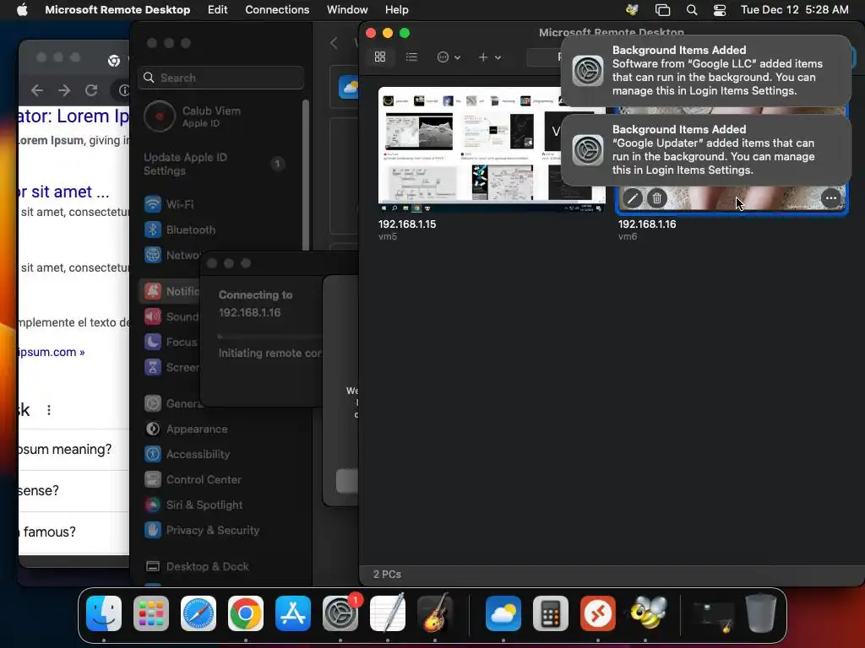865x648 pixels.
Task: Reload the page in Chrome
Action: click(x=91, y=90)
